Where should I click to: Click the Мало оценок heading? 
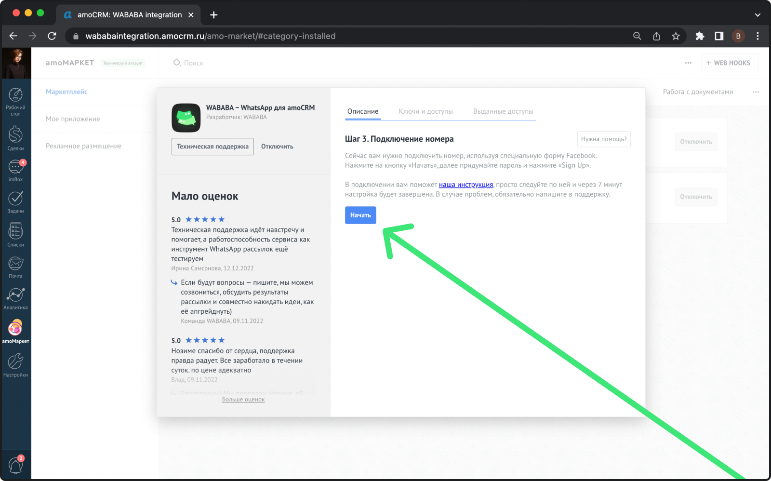click(205, 196)
